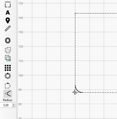Image resolution: width=117 pixels, height=119 pixels.
Task: Choose the Measure ruler tool
Action: (8, 28)
